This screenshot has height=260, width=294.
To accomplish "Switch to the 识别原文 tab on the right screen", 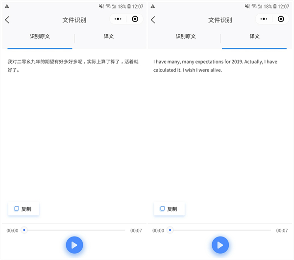I will (x=186, y=37).
